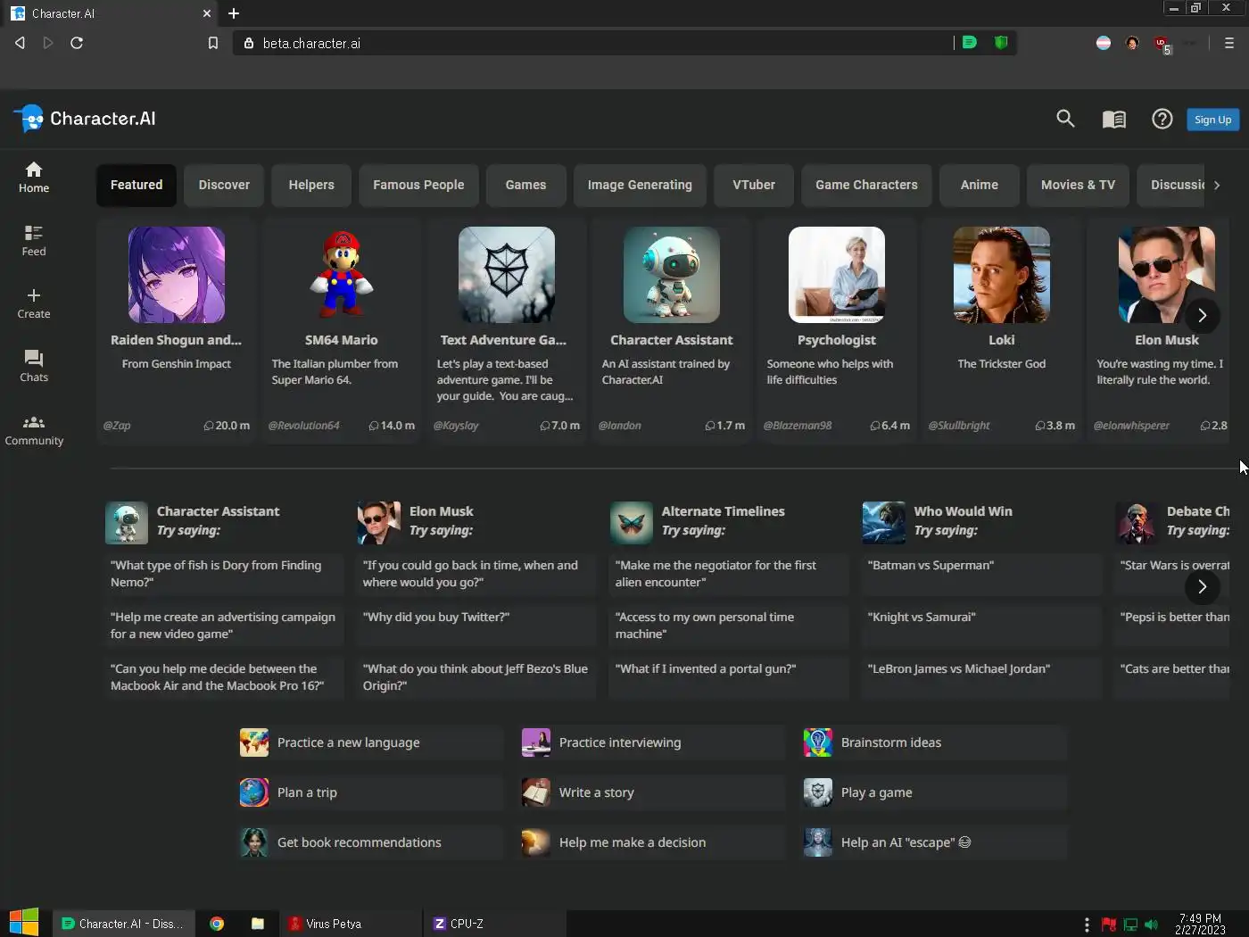Open the help question mark icon
Screen dimensions: 1249x937
1162,119
